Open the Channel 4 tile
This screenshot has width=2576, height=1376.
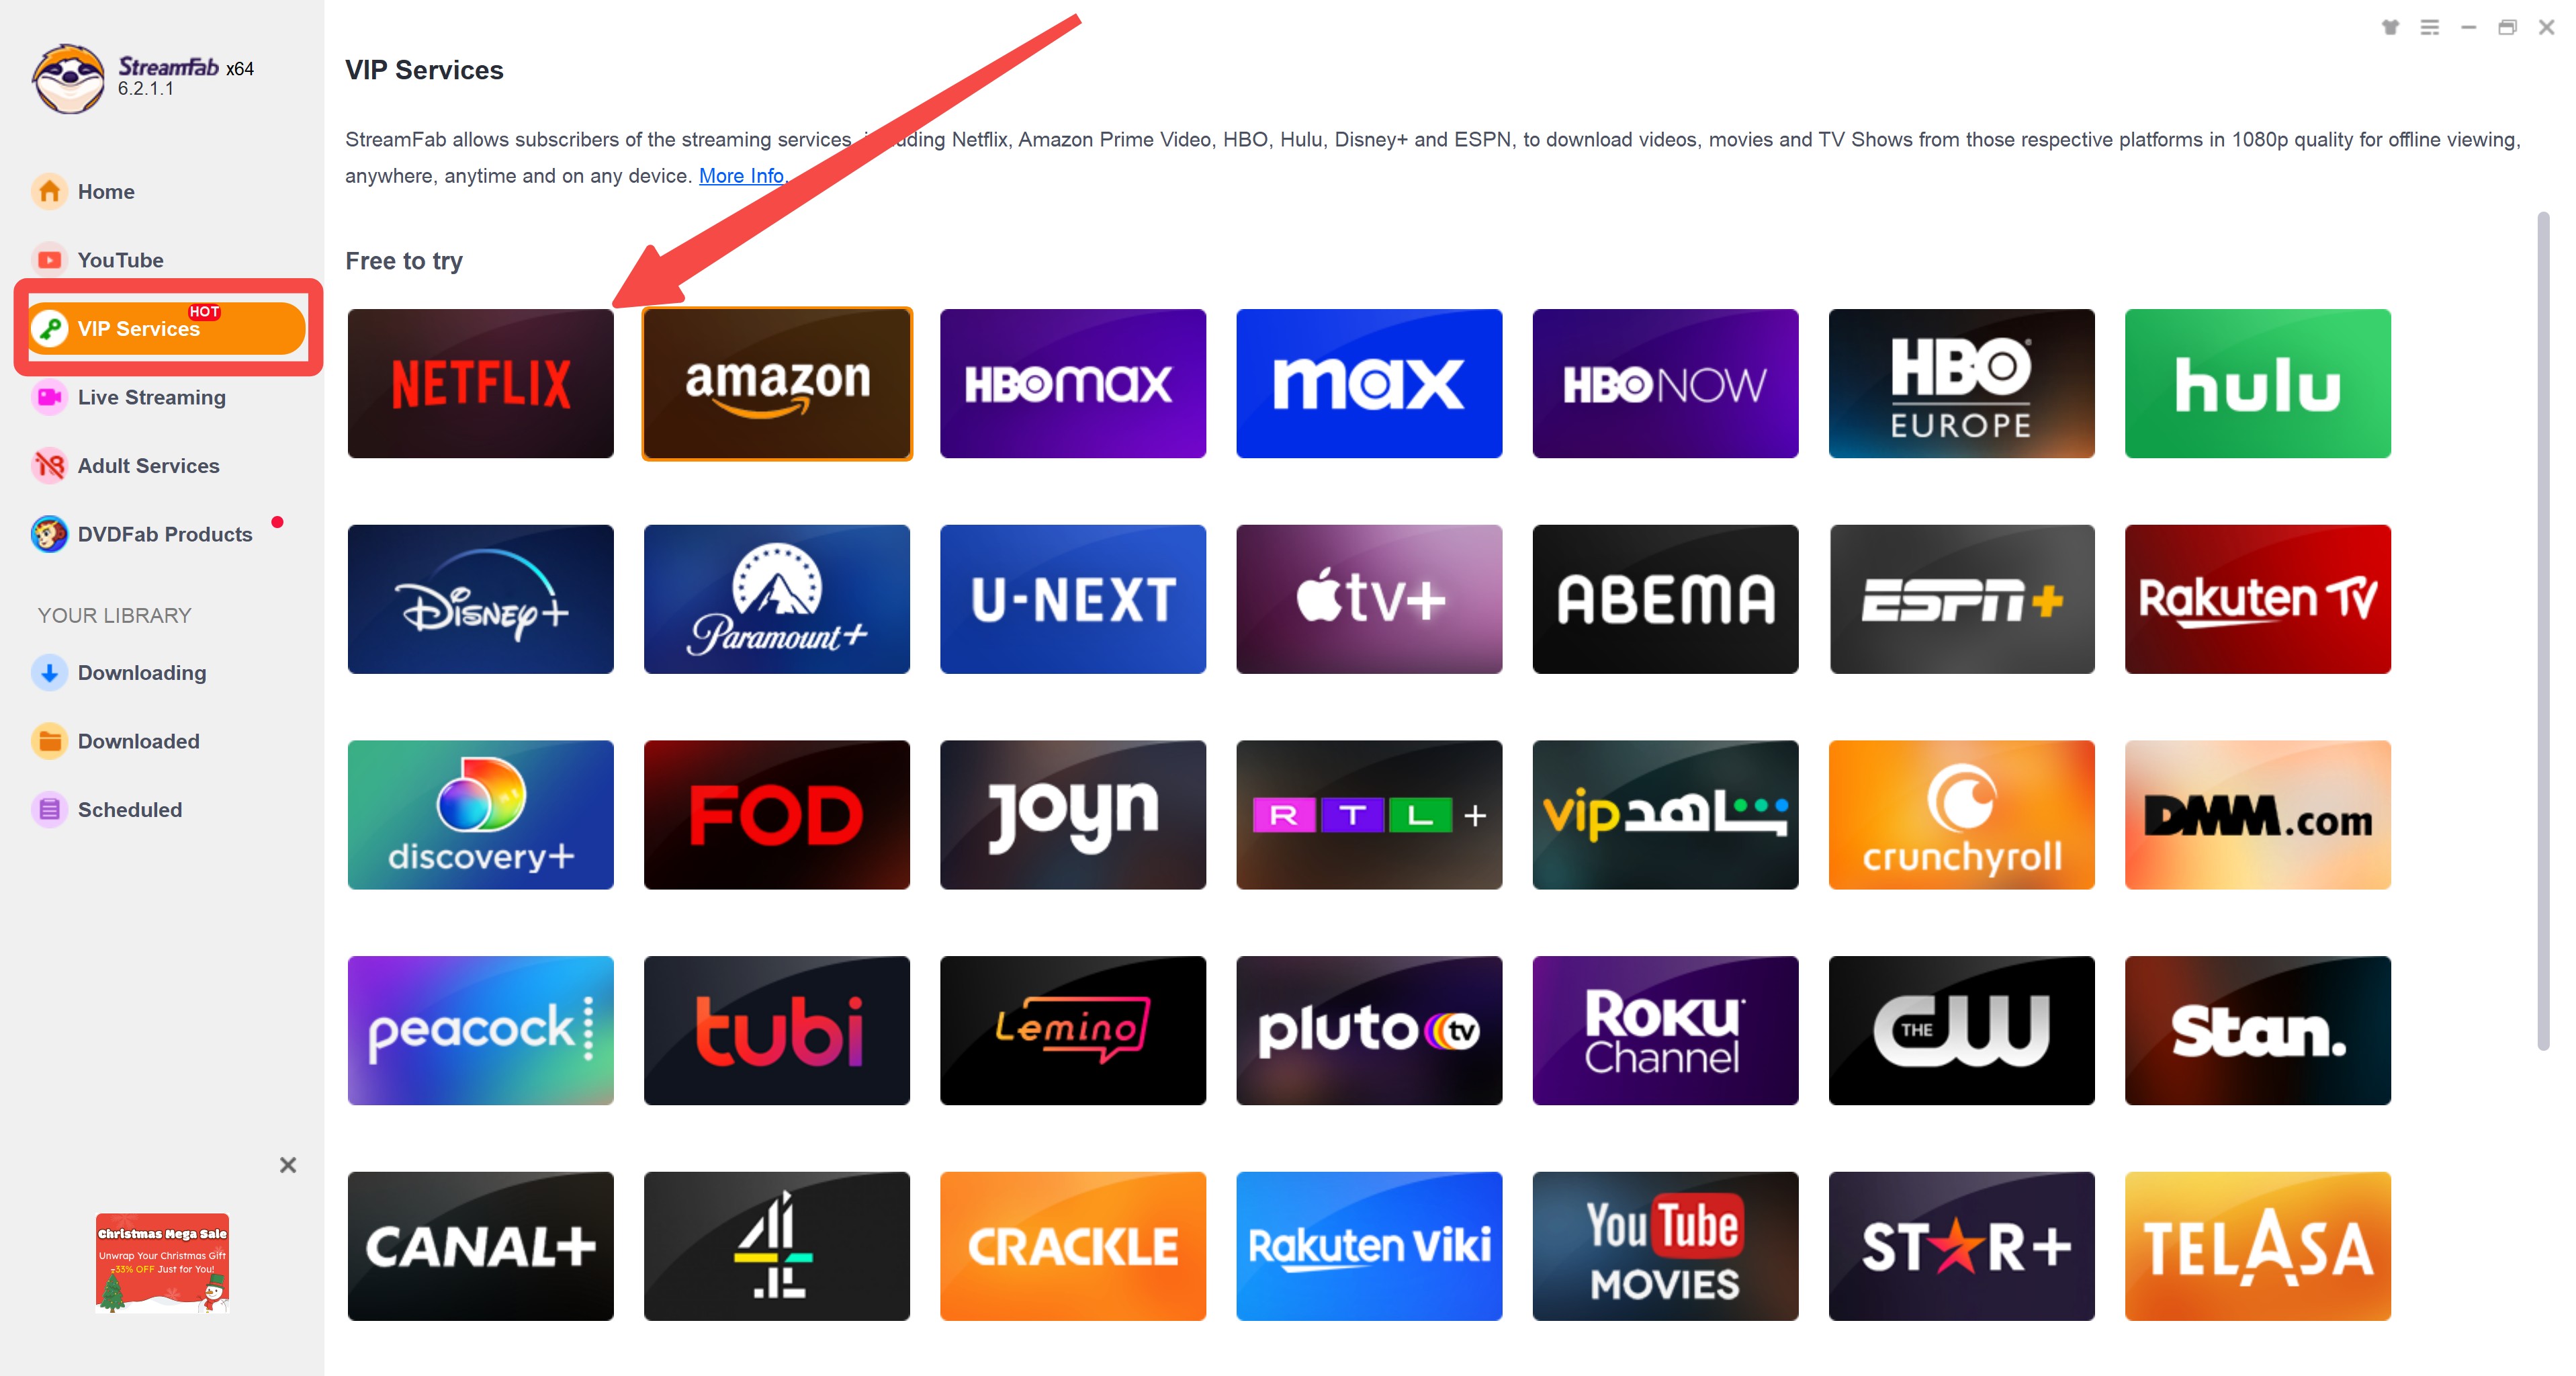[777, 1247]
